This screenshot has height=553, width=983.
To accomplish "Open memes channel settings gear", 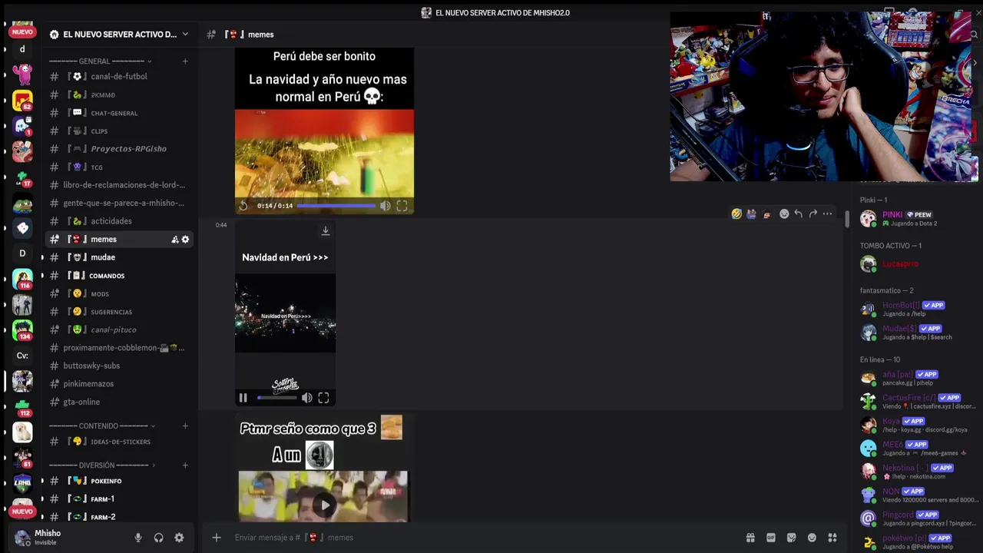I will pyautogui.click(x=185, y=240).
